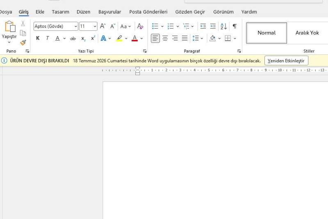Click the borders icon in Paragraf group
The image size is (328, 219).
click(228, 38)
